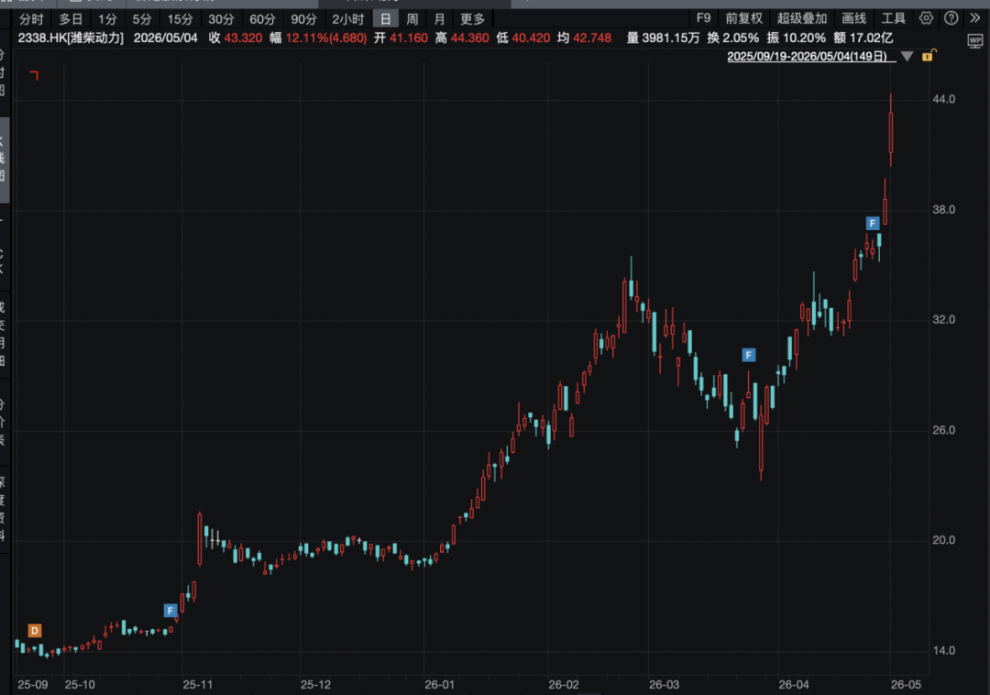
Task: Click the F9 button
Action: (703, 18)
